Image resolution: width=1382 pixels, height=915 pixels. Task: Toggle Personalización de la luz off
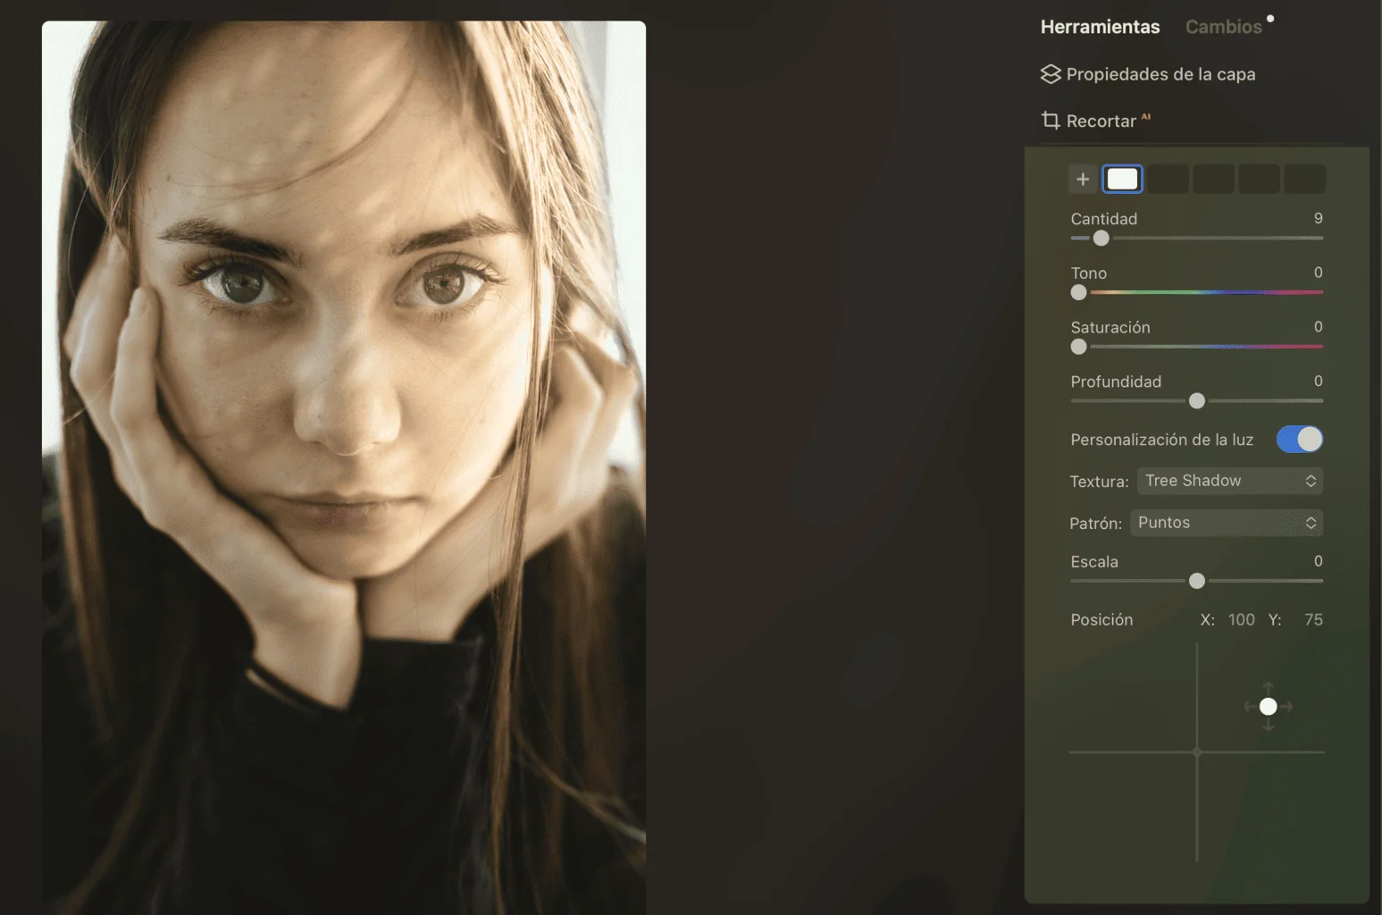1300,439
